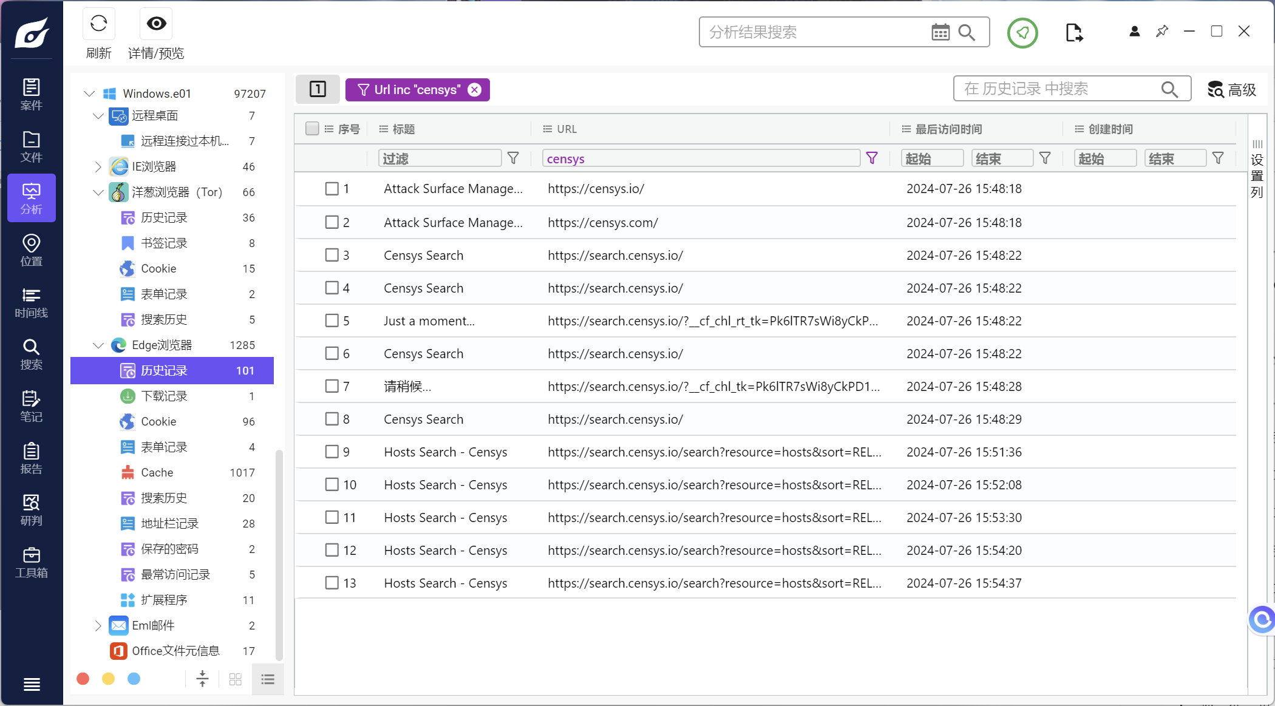
Task: Check the checkbox for row 9
Action: click(331, 452)
